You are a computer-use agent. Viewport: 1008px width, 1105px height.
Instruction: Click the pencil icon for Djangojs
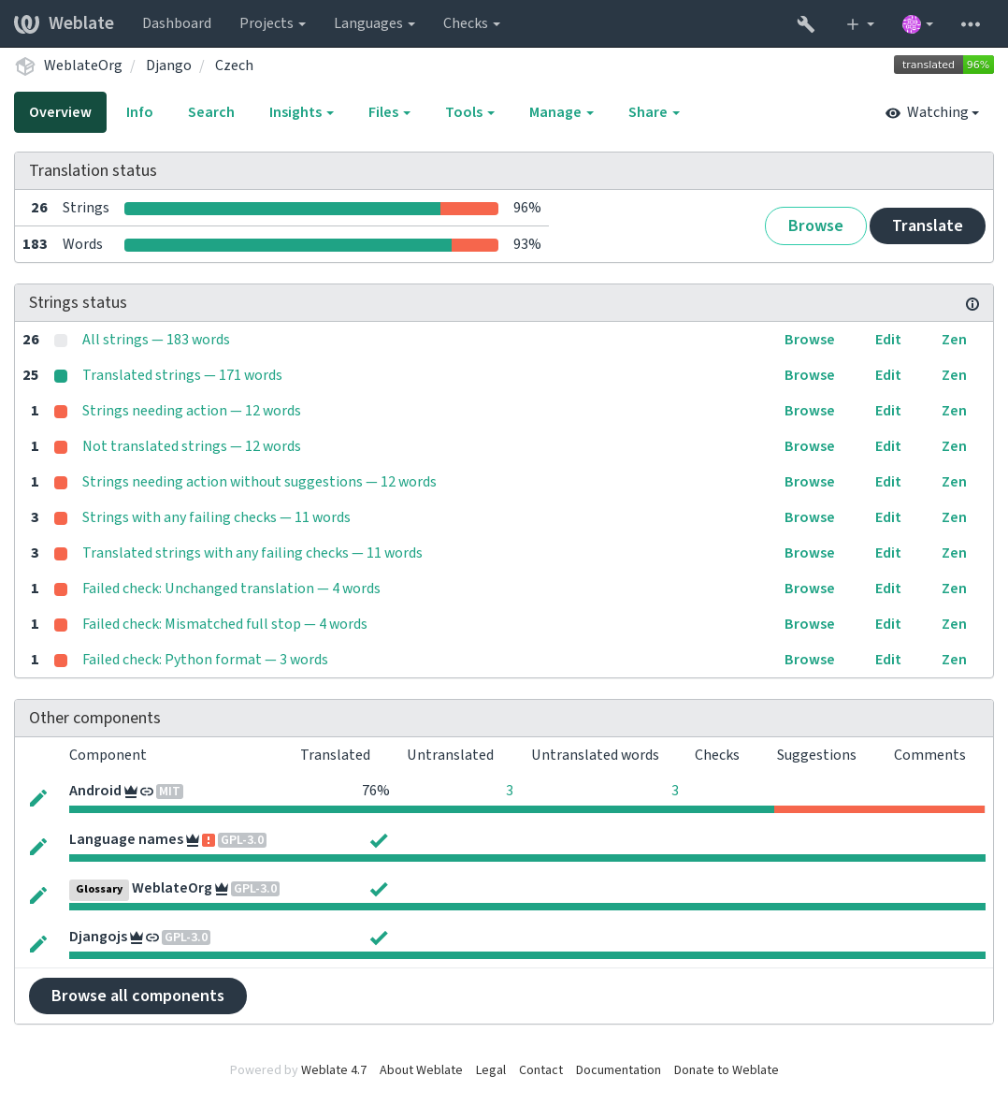tap(38, 944)
